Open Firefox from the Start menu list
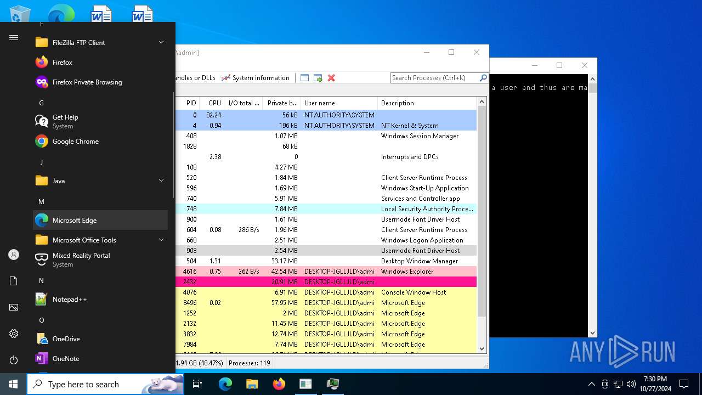Image resolution: width=702 pixels, height=395 pixels. [x=100, y=63]
